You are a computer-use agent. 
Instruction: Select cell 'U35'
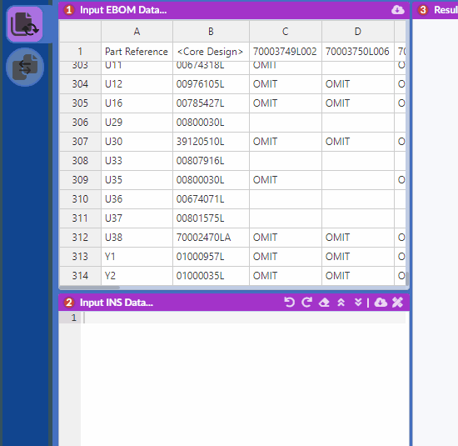137,180
